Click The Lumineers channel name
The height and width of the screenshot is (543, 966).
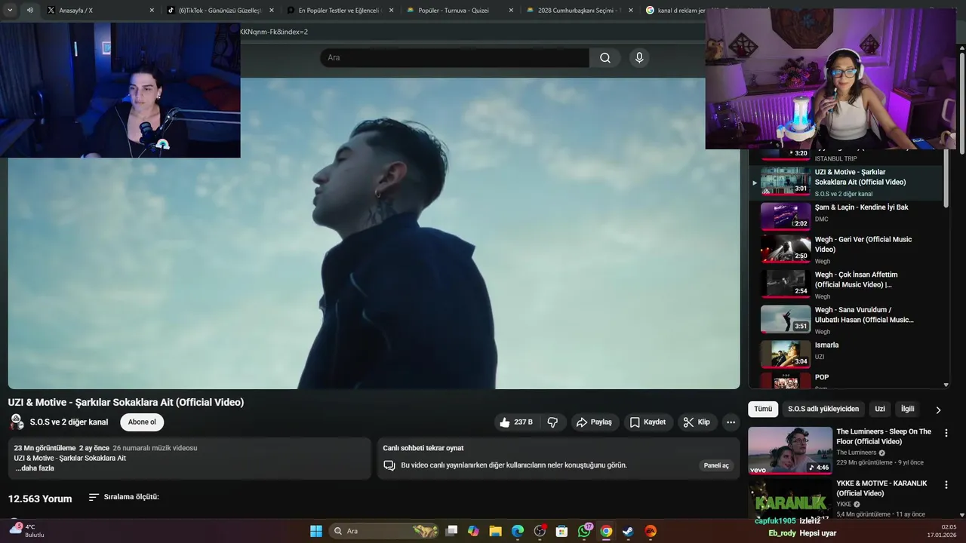(856, 452)
